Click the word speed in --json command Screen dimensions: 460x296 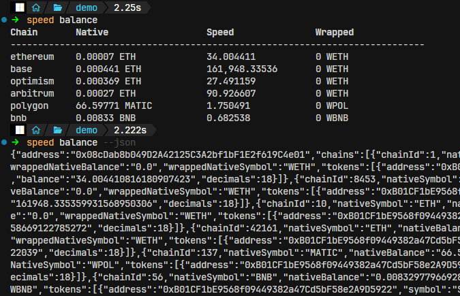pyautogui.click(x=40, y=143)
